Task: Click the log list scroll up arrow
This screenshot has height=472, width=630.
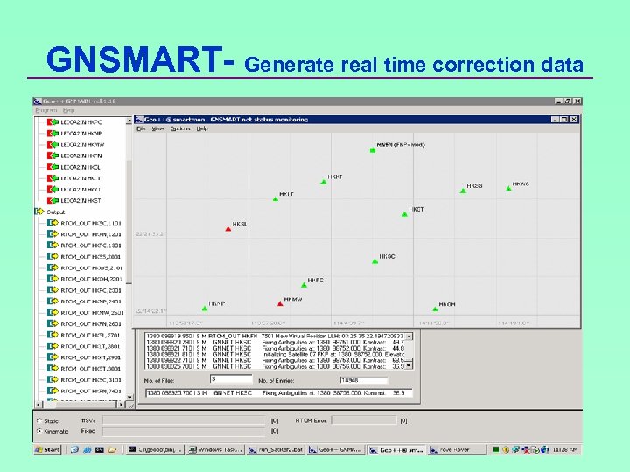Action: click(x=409, y=337)
